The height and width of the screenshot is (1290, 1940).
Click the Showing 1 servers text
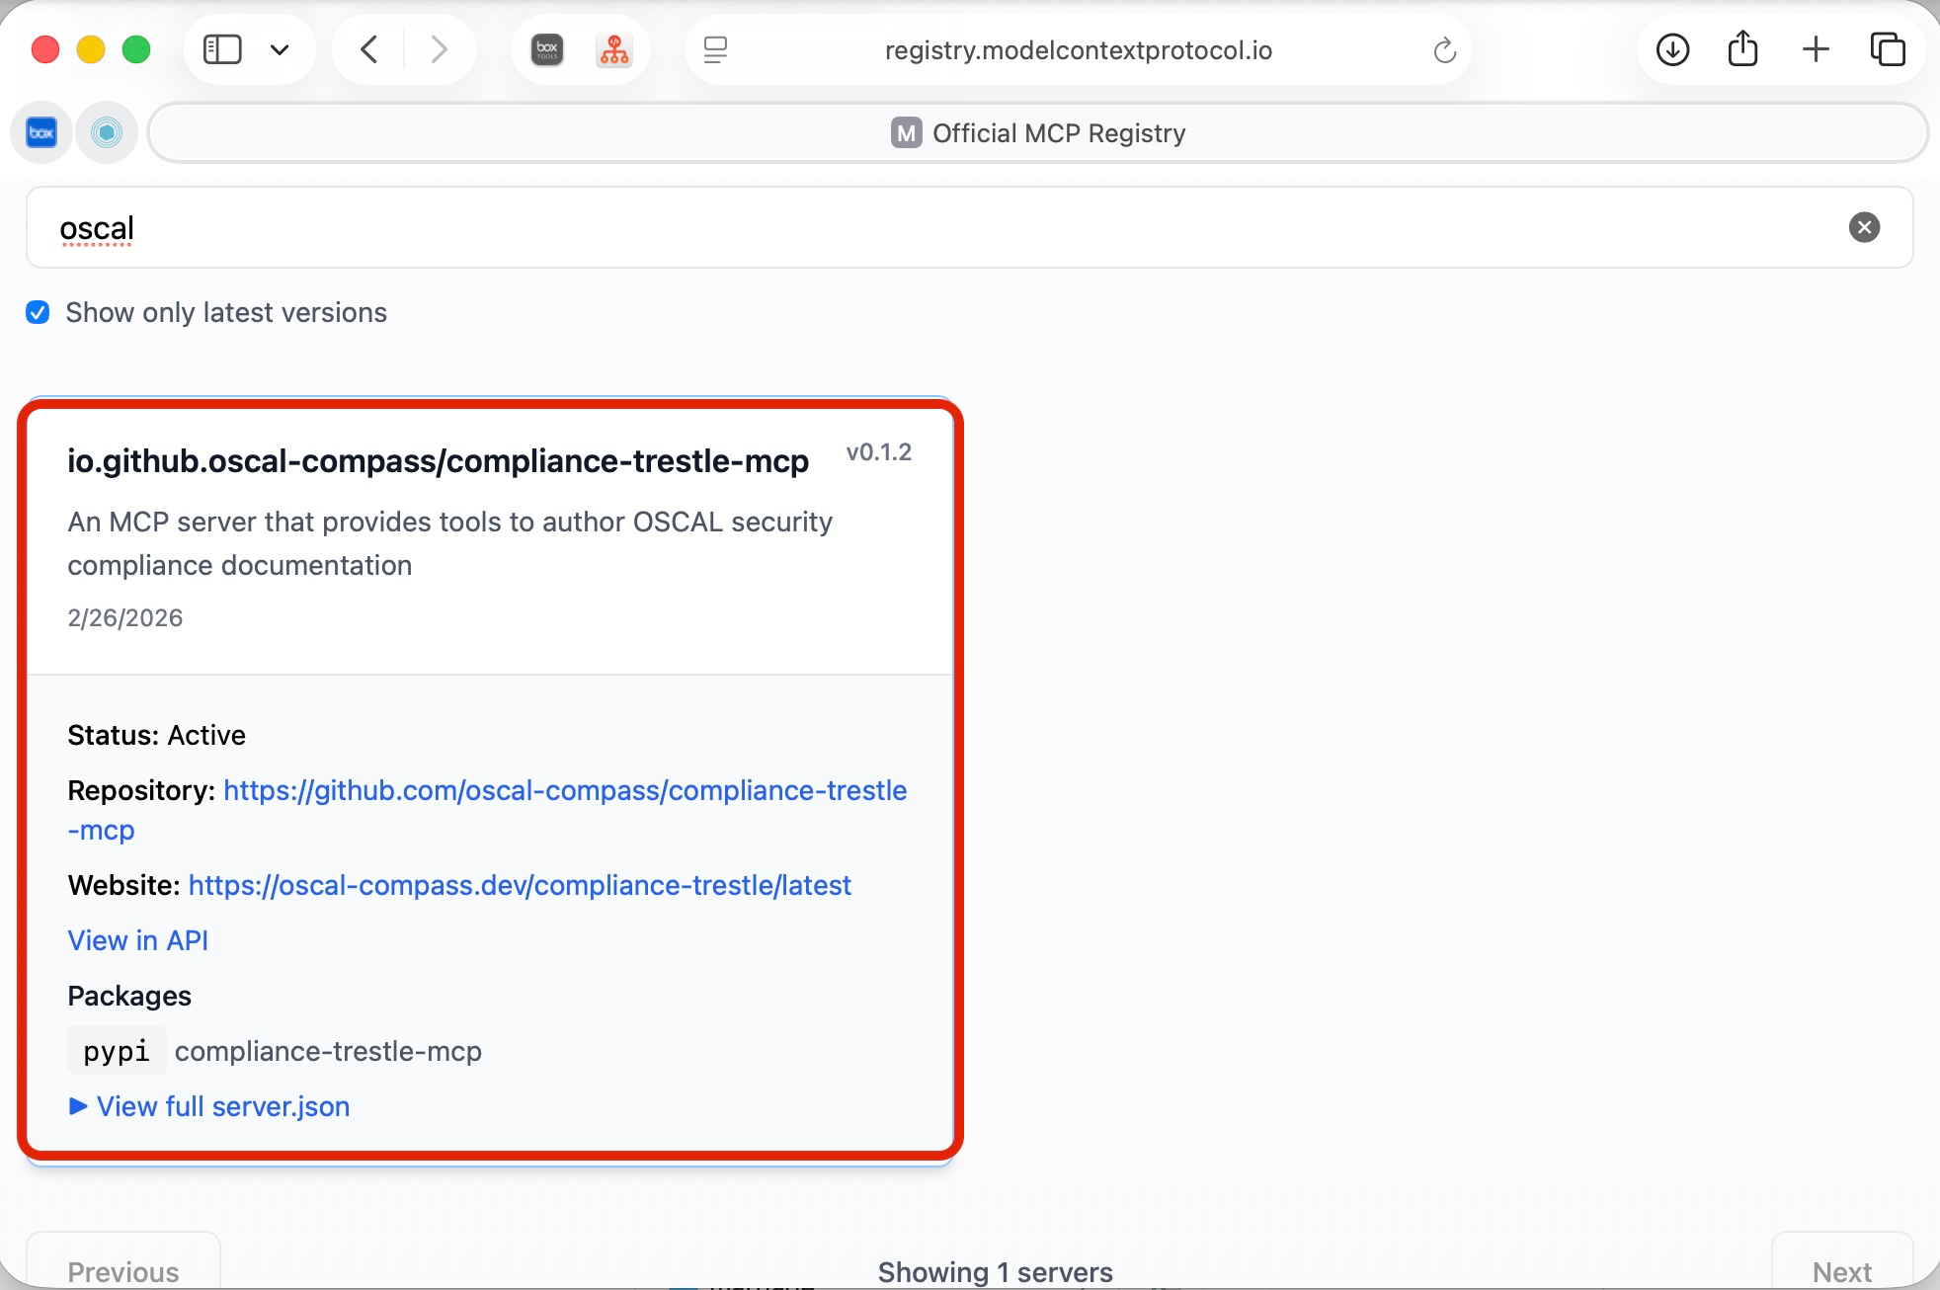(x=995, y=1272)
